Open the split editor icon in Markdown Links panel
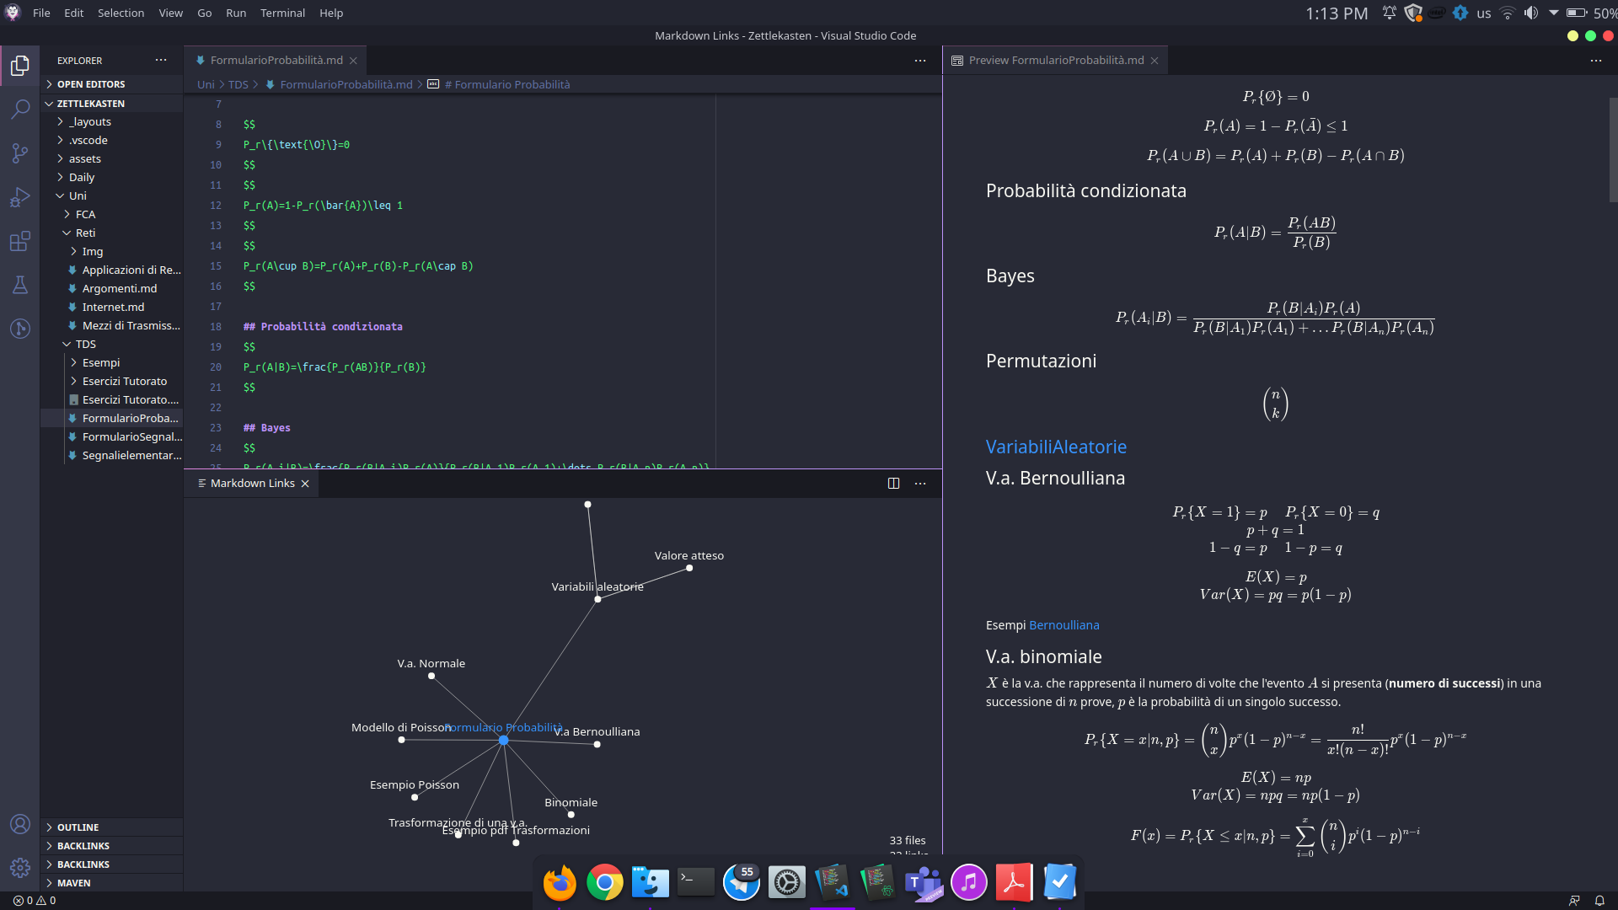 point(893,483)
